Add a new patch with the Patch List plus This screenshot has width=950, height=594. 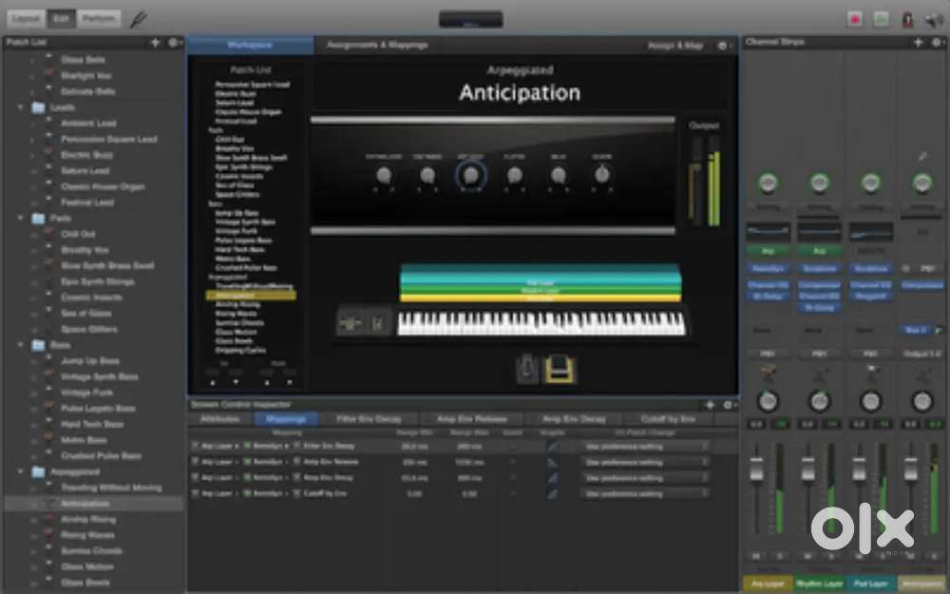click(x=155, y=43)
